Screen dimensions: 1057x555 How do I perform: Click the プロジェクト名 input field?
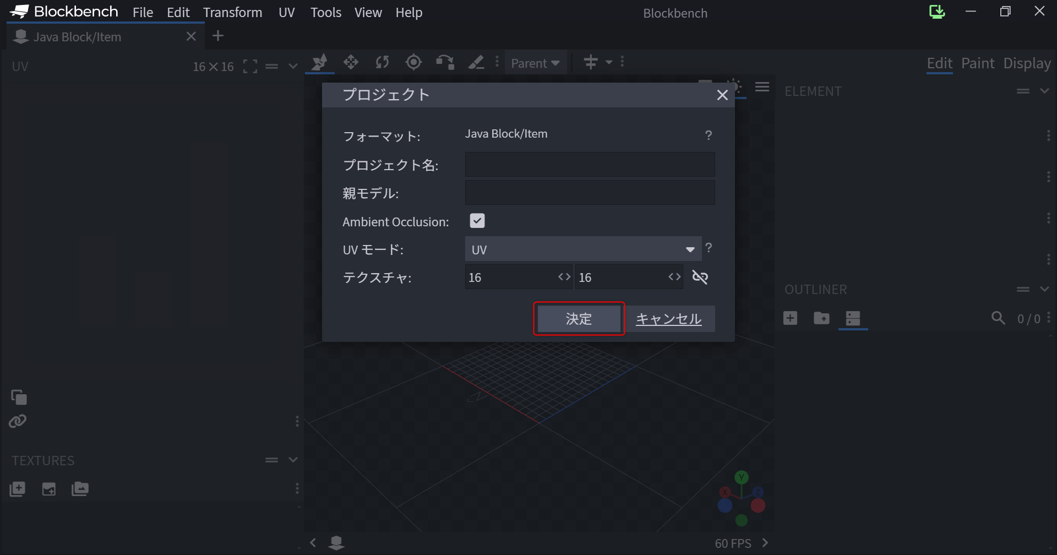pos(589,164)
